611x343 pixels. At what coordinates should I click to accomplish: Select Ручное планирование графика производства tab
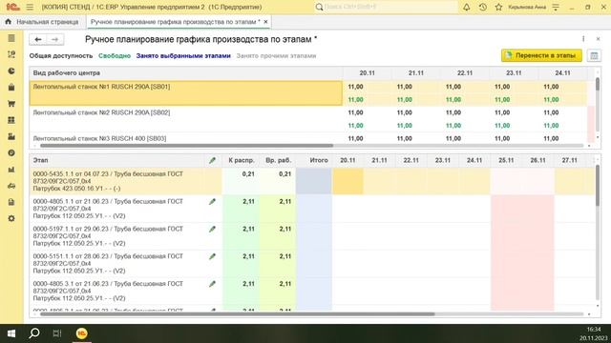tap(175, 22)
